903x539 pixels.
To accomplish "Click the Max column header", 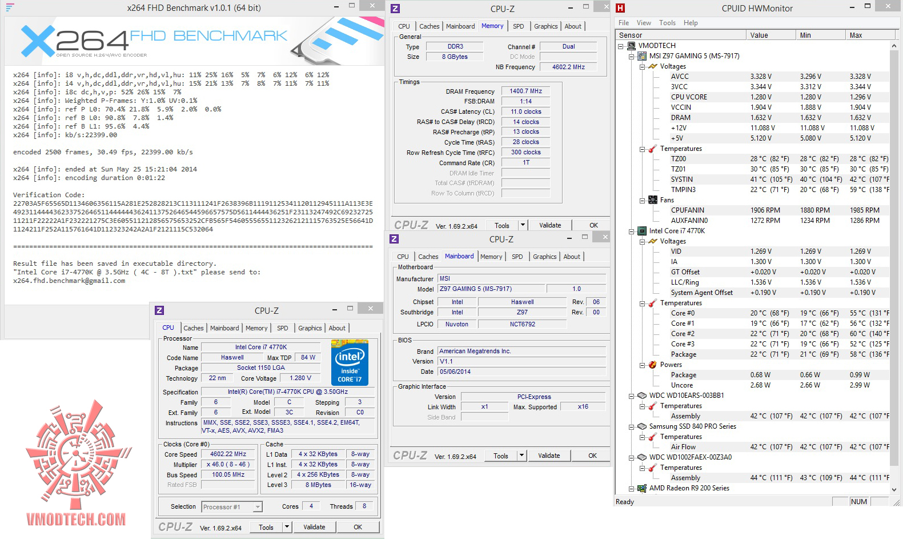I will tap(872, 35).
